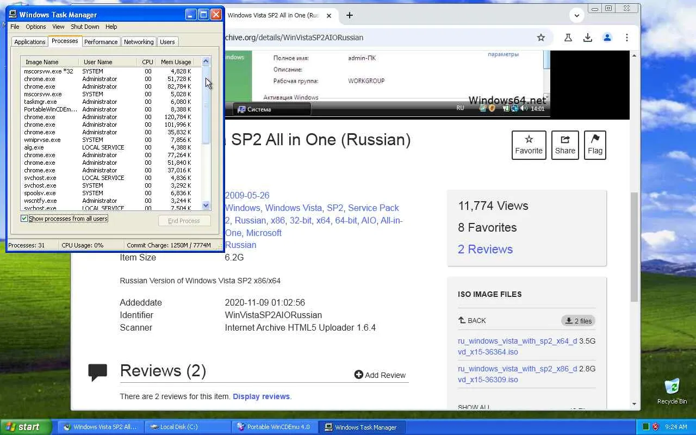
Task: Open the View menu in Task Manager
Action: [58, 27]
